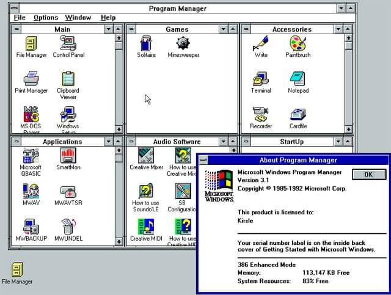Image resolution: width=391 pixels, height=295 pixels.
Task: Select the MS-DOS Prompt icon
Action: point(31,120)
